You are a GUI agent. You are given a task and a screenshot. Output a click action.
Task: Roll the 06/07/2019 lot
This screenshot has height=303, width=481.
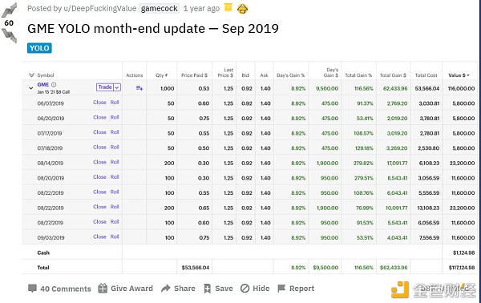click(x=115, y=103)
